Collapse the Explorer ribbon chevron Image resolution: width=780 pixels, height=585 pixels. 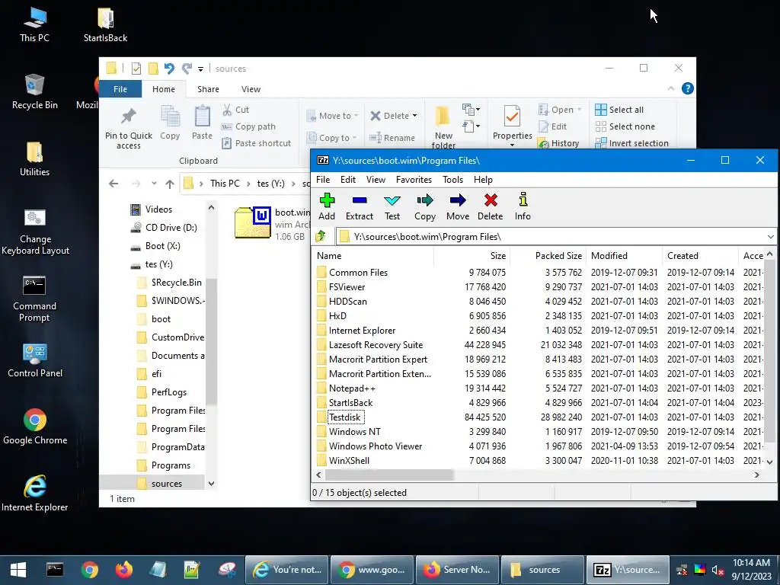click(x=671, y=88)
